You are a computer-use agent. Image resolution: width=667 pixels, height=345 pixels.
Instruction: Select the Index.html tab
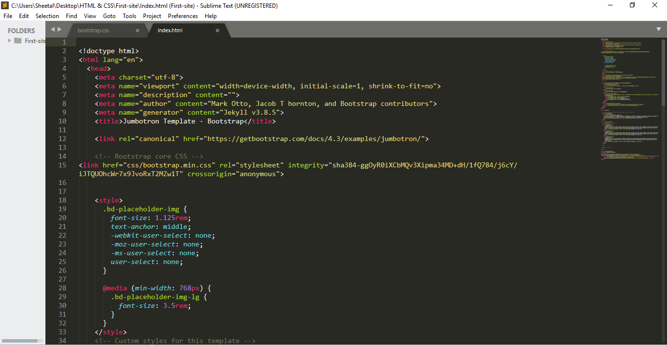click(170, 30)
